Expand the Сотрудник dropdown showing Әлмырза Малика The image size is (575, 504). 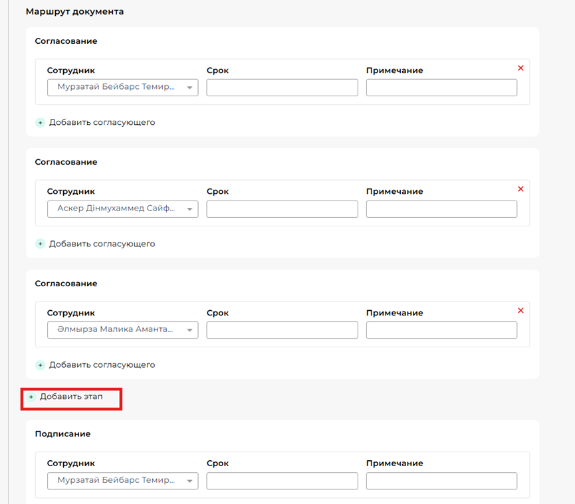point(122,330)
